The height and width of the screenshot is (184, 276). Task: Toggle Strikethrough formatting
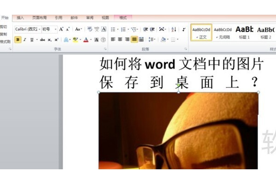coord(42,40)
